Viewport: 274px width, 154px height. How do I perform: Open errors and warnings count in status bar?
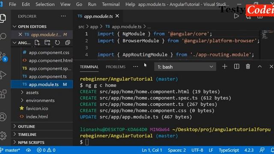tap(46, 150)
